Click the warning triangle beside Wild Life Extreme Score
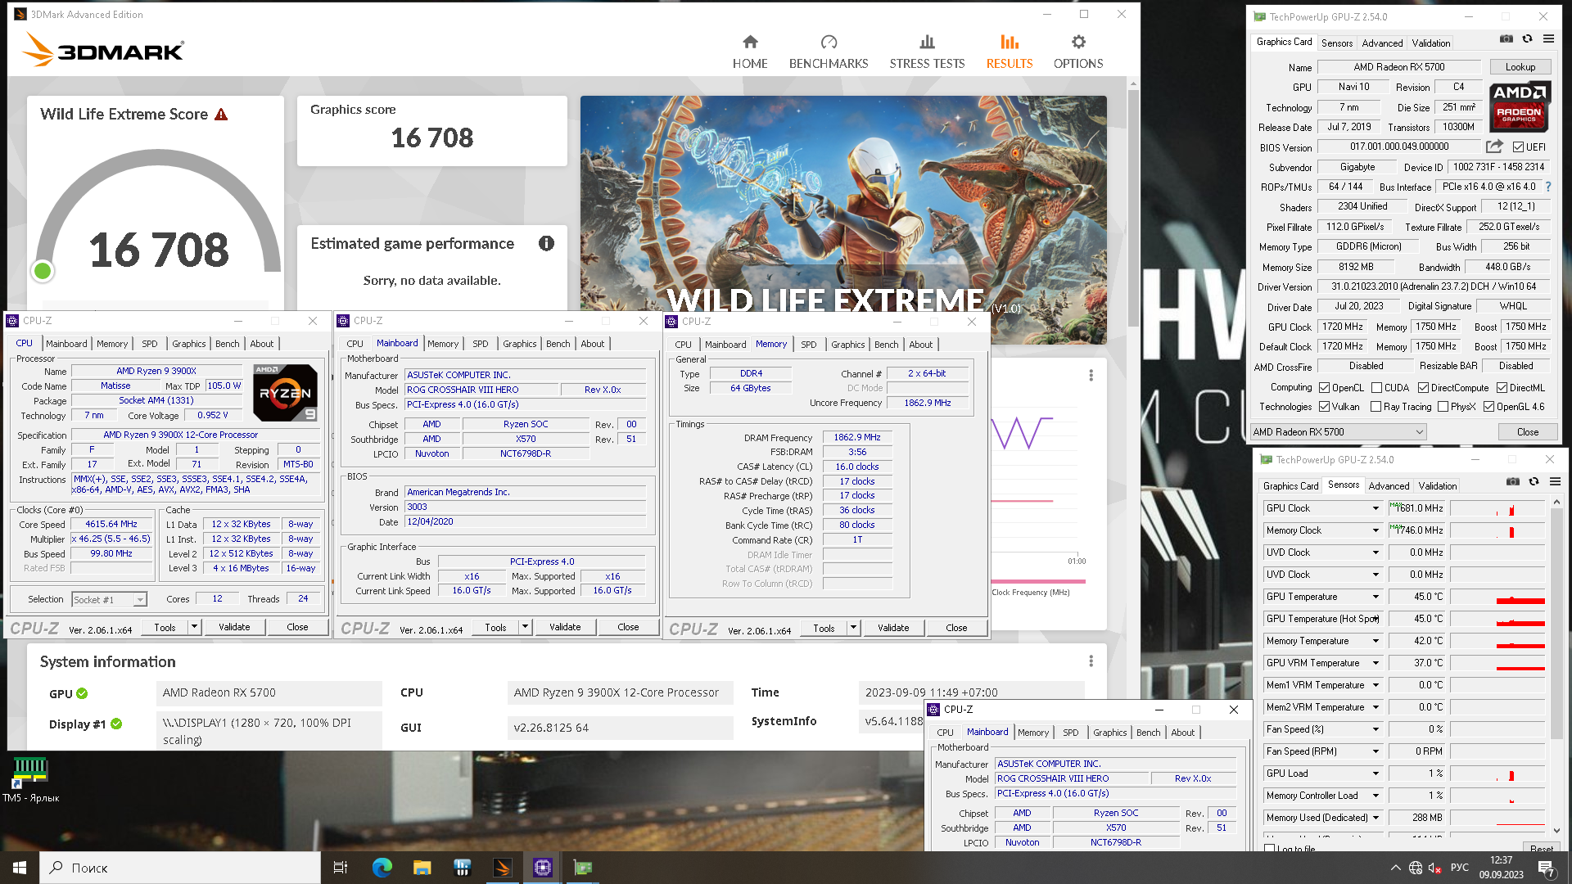 (221, 115)
